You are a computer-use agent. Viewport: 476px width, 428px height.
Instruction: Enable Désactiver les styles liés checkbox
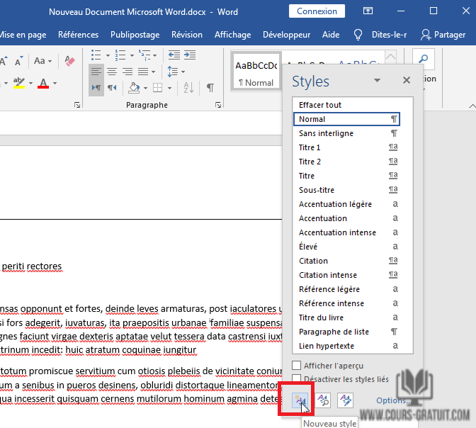click(x=296, y=379)
